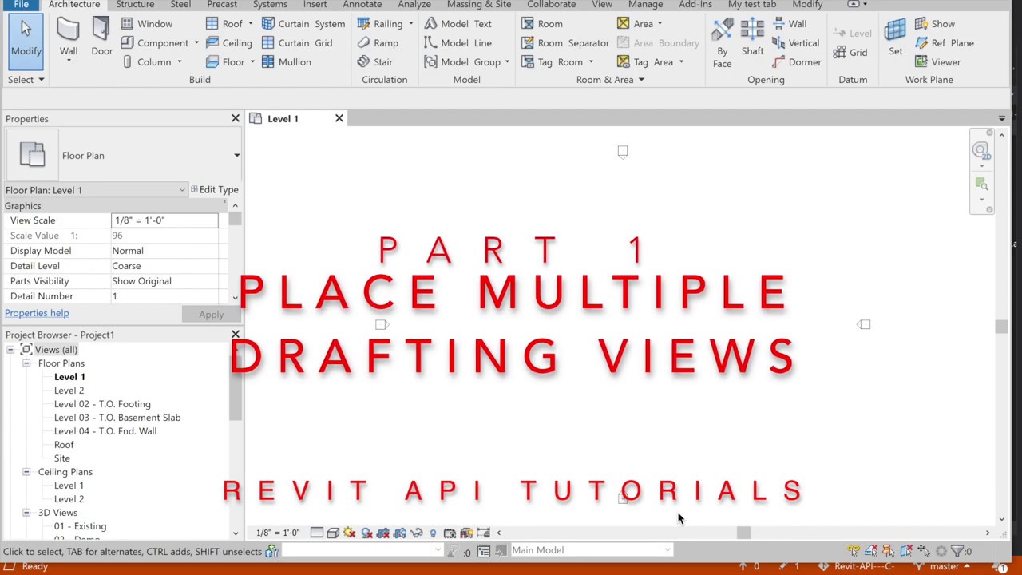The width and height of the screenshot is (1022, 575).
Task: Select the Ref Plane tool
Action: (x=944, y=43)
